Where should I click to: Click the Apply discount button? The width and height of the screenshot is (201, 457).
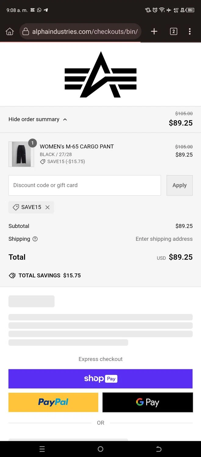pos(179,185)
